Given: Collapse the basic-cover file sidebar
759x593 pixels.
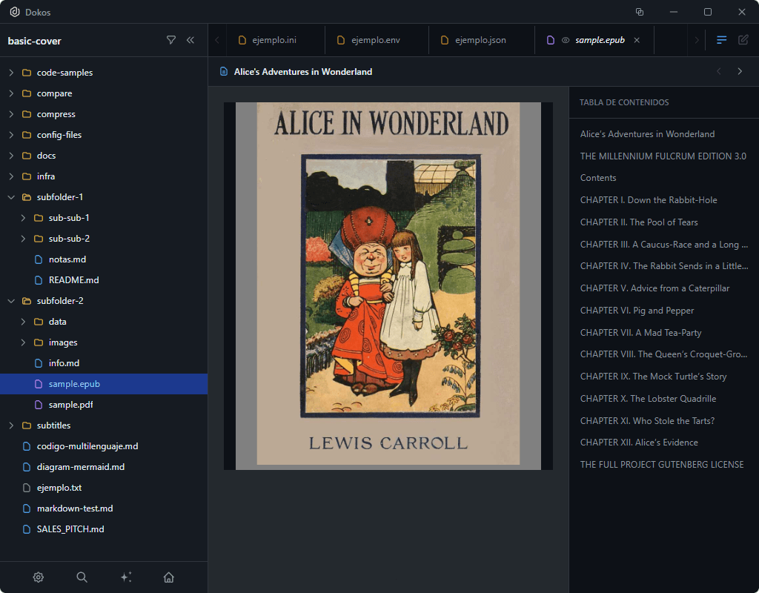Looking at the screenshot, I should 190,41.
